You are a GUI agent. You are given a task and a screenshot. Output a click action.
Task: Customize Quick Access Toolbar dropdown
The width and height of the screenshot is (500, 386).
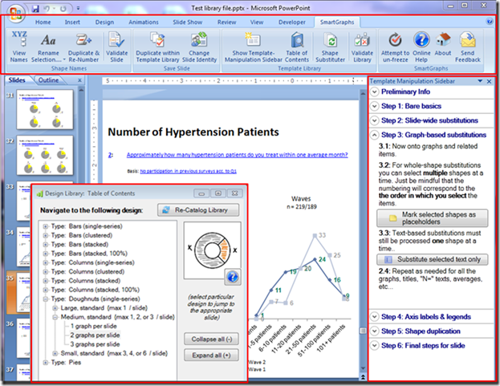click(x=78, y=8)
